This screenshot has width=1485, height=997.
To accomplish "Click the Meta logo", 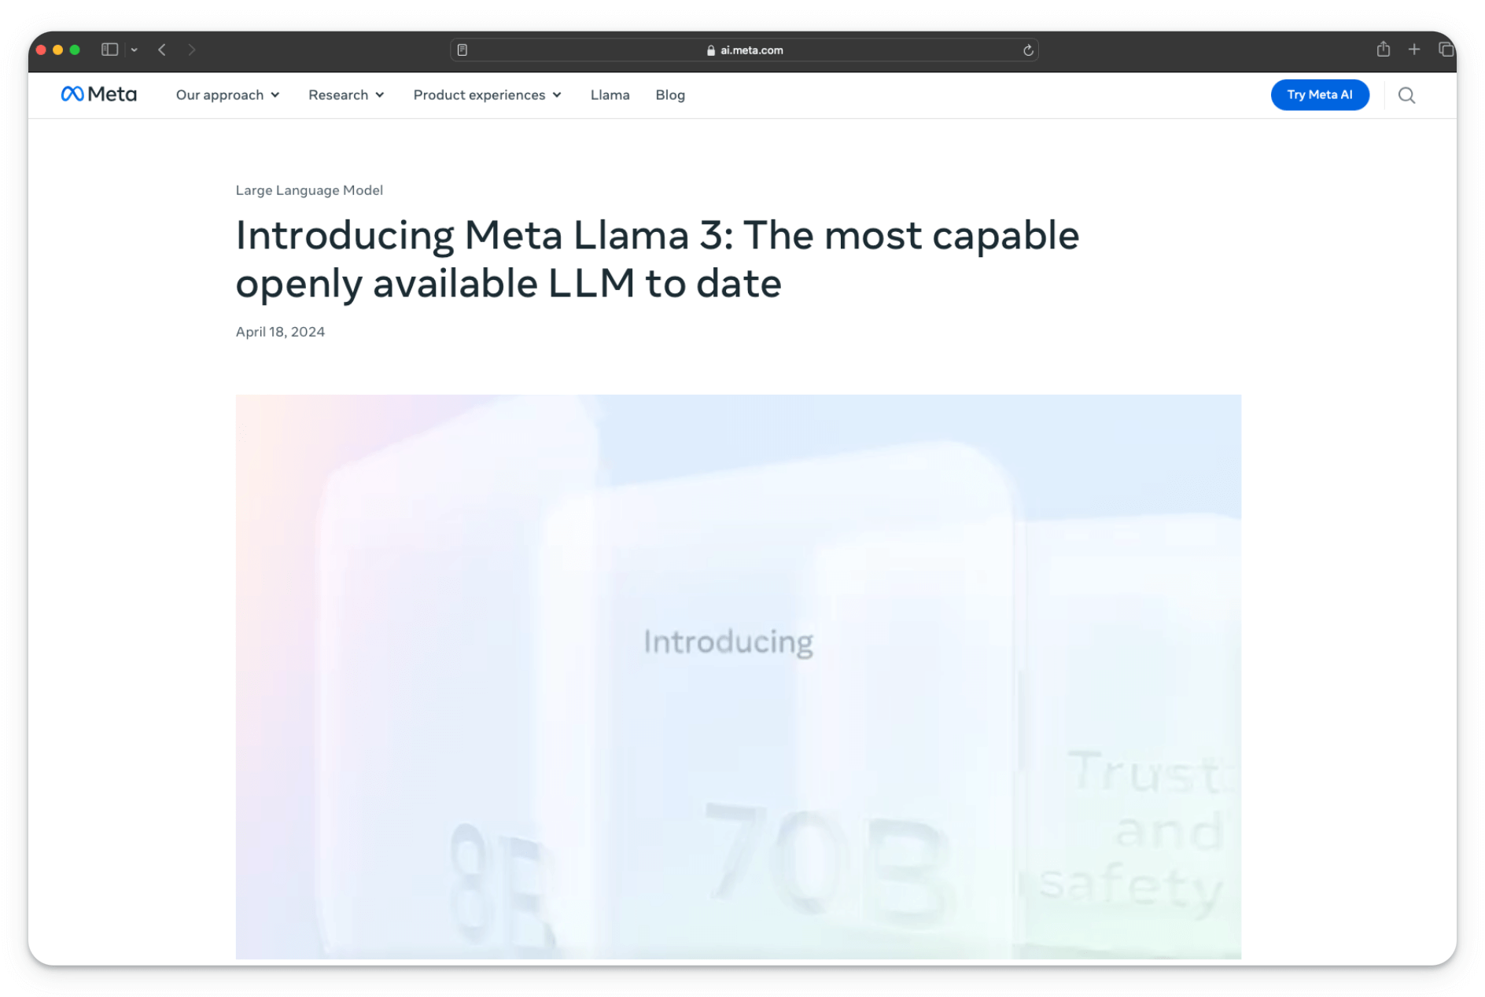I will click(99, 94).
